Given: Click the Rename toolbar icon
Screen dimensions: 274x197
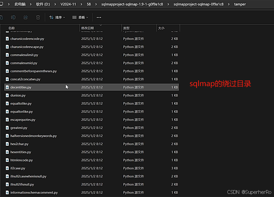Looking at the screenshot, I should [x=13, y=17].
